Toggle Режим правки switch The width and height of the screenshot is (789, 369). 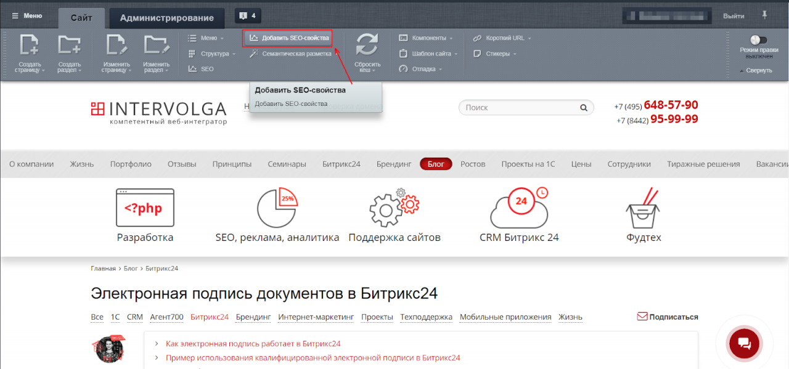point(758,40)
